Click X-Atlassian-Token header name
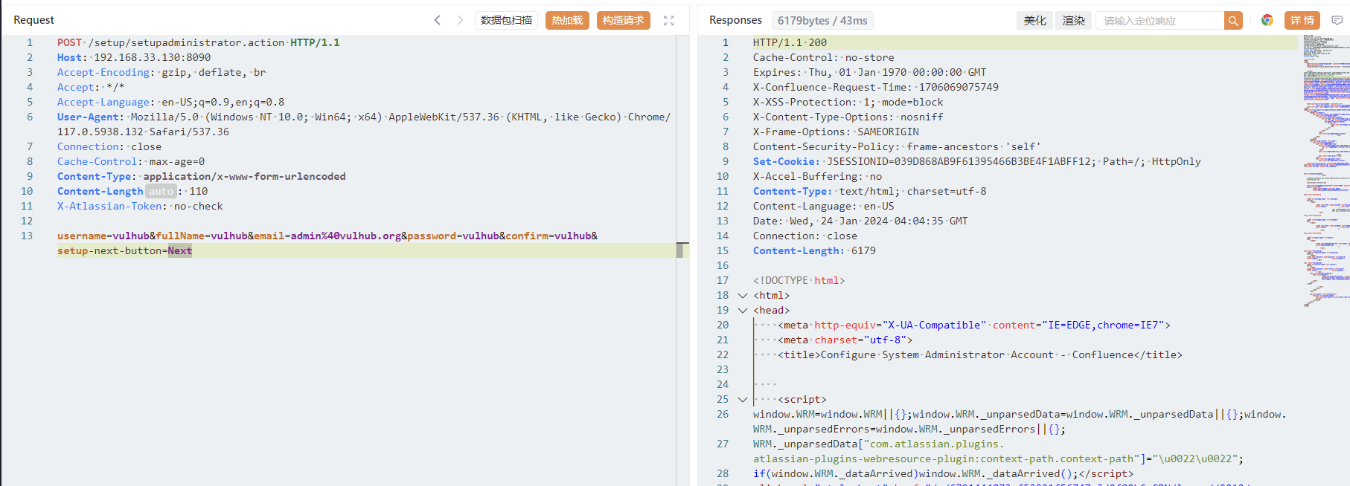 (x=109, y=206)
